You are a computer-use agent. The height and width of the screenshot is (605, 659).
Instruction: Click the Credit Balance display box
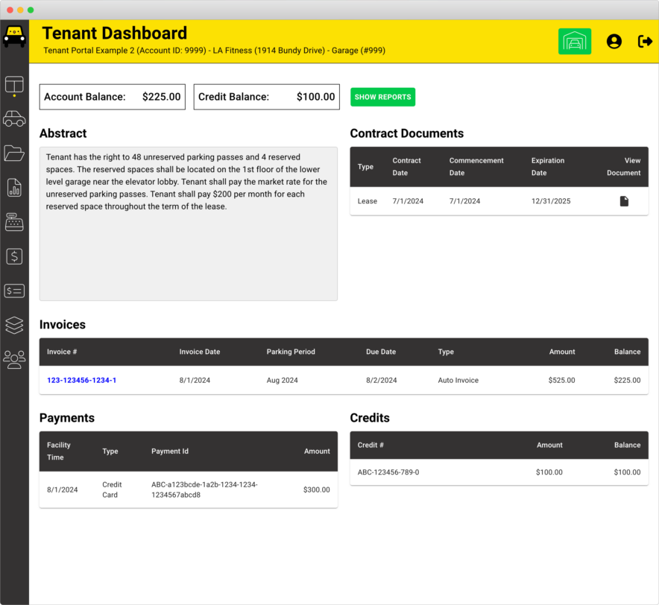point(266,96)
